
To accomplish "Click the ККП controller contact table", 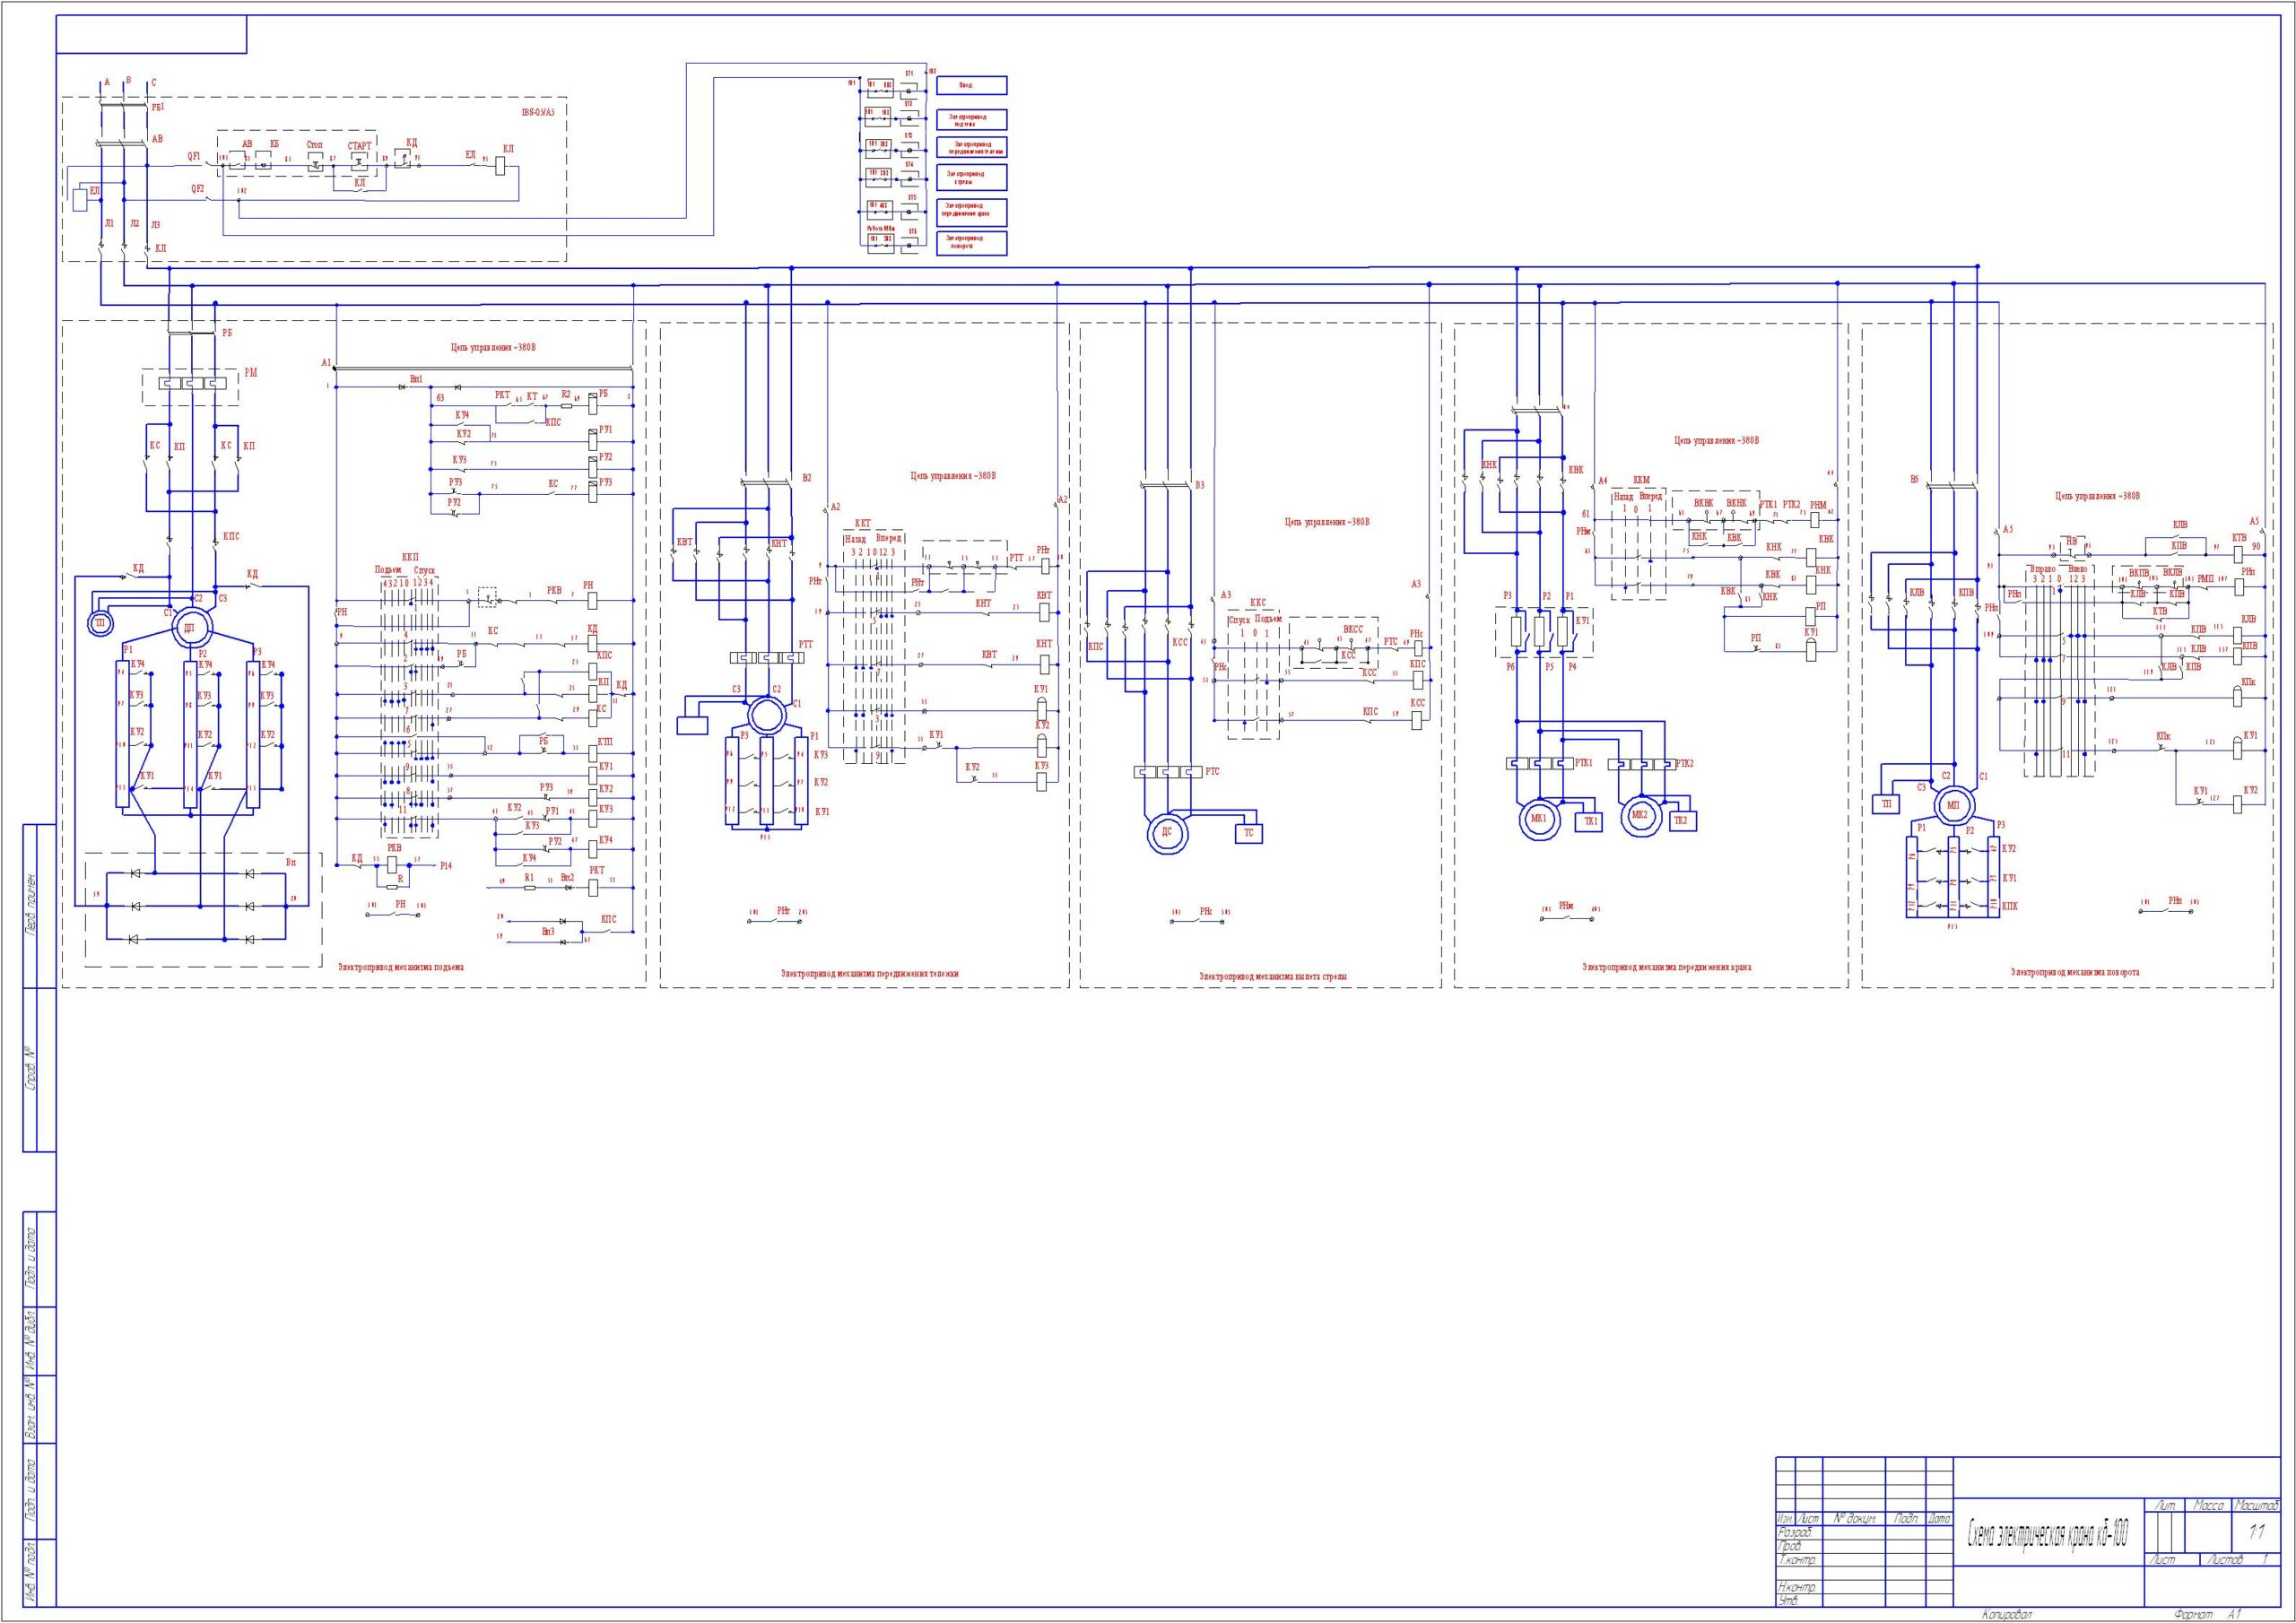I will coord(409,712).
